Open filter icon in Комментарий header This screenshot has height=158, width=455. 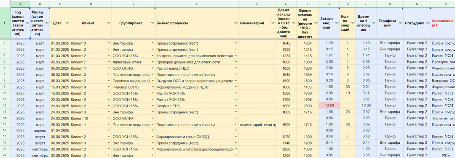pyautogui.click(x=273, y=23)
